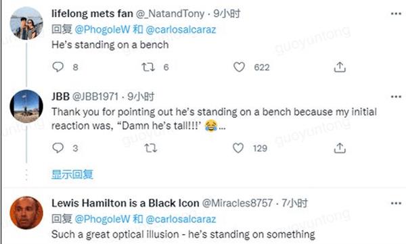
Task: Reply to JBB's tweet
Action: [x=58, y=148]
